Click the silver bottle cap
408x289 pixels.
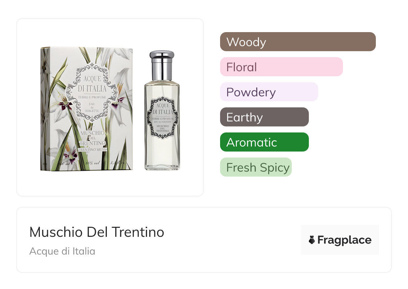162,65
